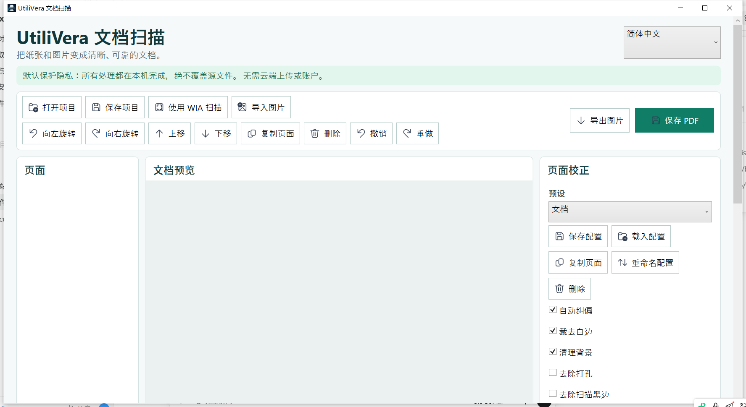Click the 导出图片 button

(x=600, y=120)
